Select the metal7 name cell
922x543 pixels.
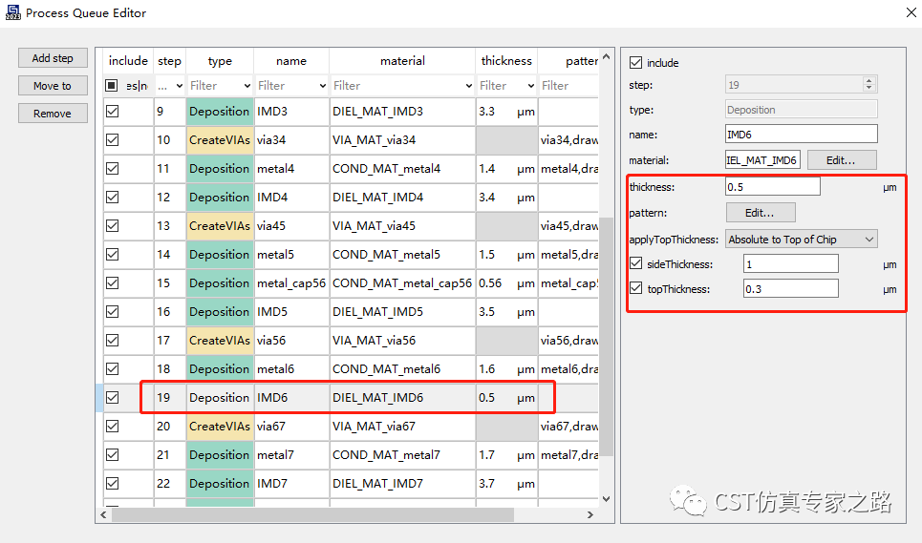pos(291,455)
